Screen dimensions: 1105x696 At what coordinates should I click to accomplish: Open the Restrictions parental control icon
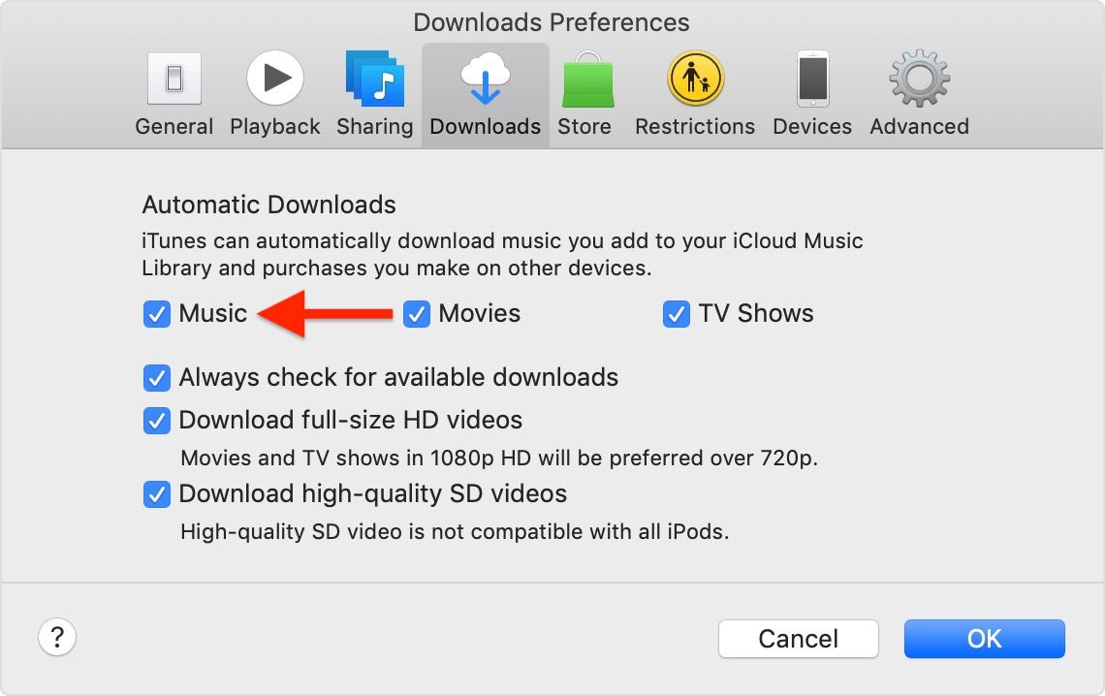point(694,79)
